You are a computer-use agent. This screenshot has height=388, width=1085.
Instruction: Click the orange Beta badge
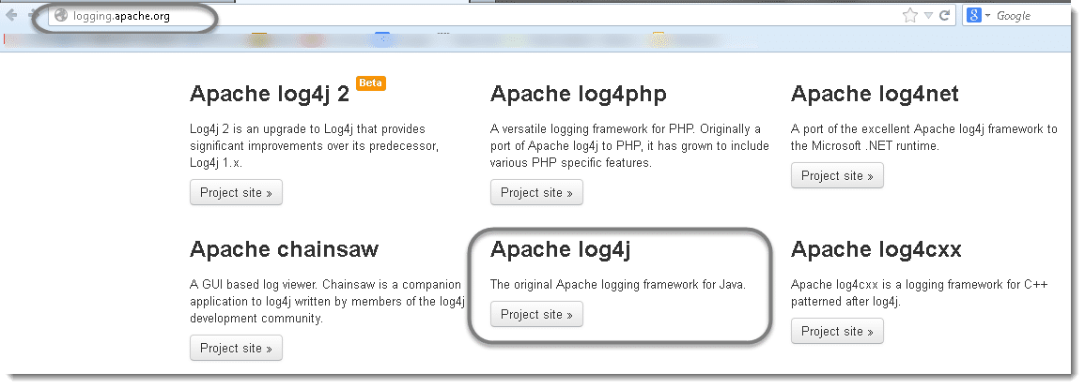point(371,82)
